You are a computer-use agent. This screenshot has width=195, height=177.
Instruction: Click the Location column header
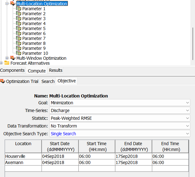23,146
